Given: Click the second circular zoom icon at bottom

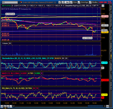Looking at the screenshot, I should pyautogui.click(x=8, y=106).
